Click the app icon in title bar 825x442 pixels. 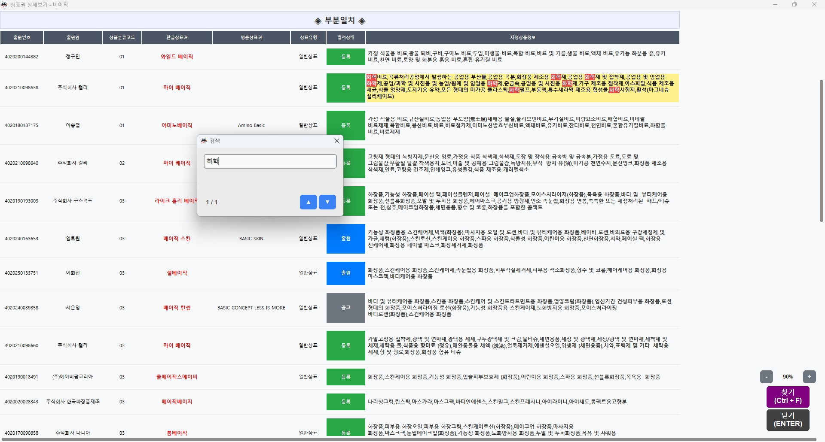(4, 5)
